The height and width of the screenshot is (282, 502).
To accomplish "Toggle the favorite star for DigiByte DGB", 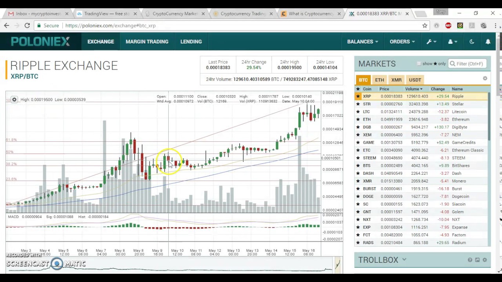I will point(358,127).
